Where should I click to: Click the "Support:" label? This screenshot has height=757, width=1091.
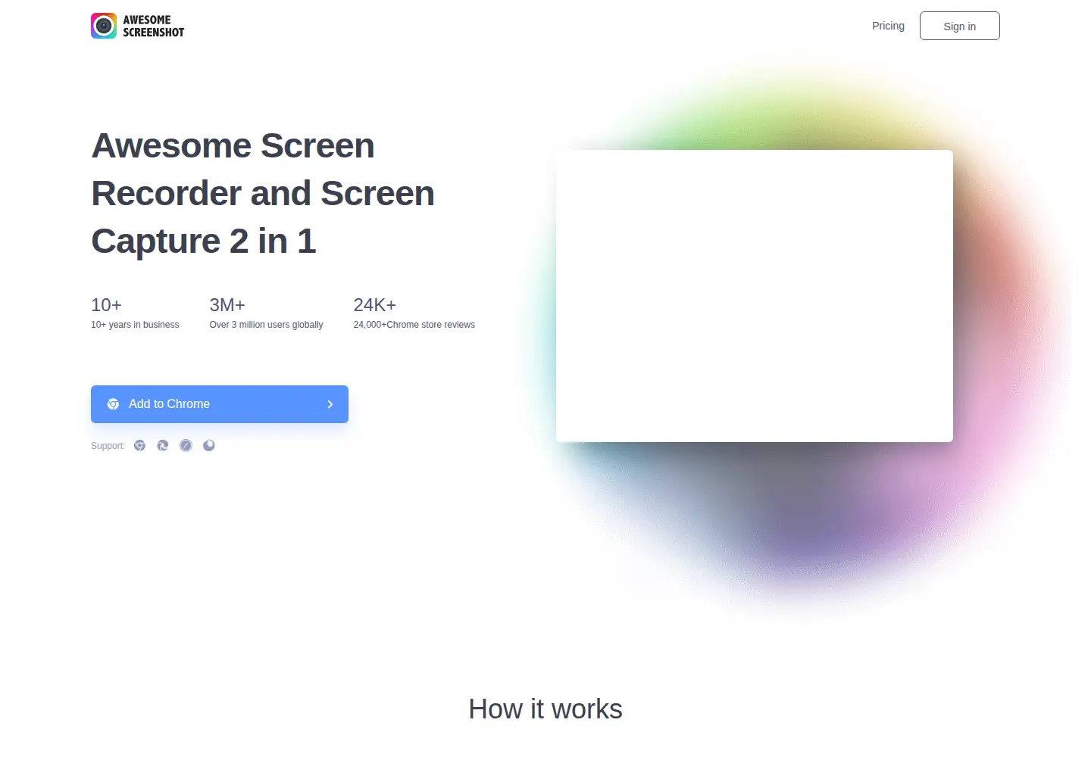[108, 446]
